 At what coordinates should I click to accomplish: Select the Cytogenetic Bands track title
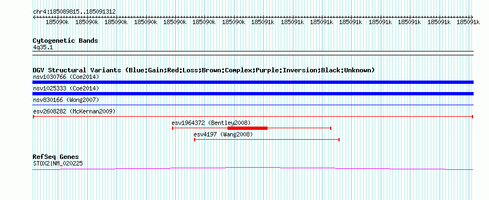point(65,41)
